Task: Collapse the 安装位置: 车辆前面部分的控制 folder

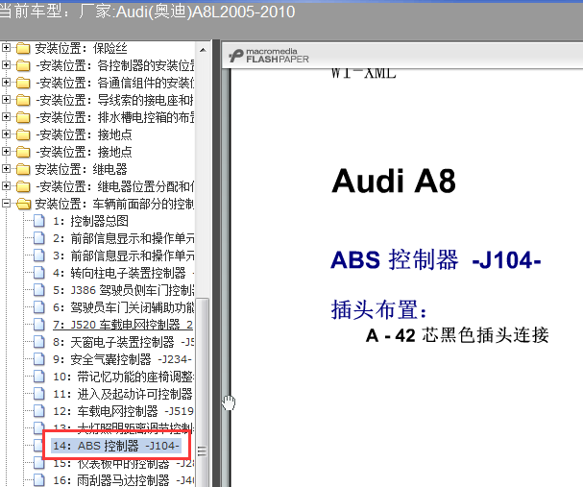Action: click(6, 203)
